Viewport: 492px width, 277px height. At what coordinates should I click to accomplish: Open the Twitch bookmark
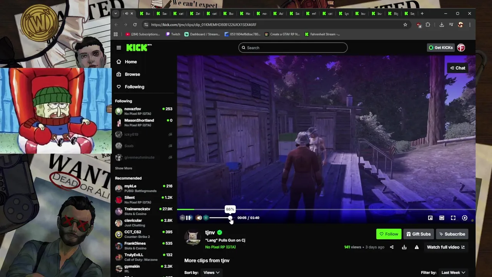(173, 34)
